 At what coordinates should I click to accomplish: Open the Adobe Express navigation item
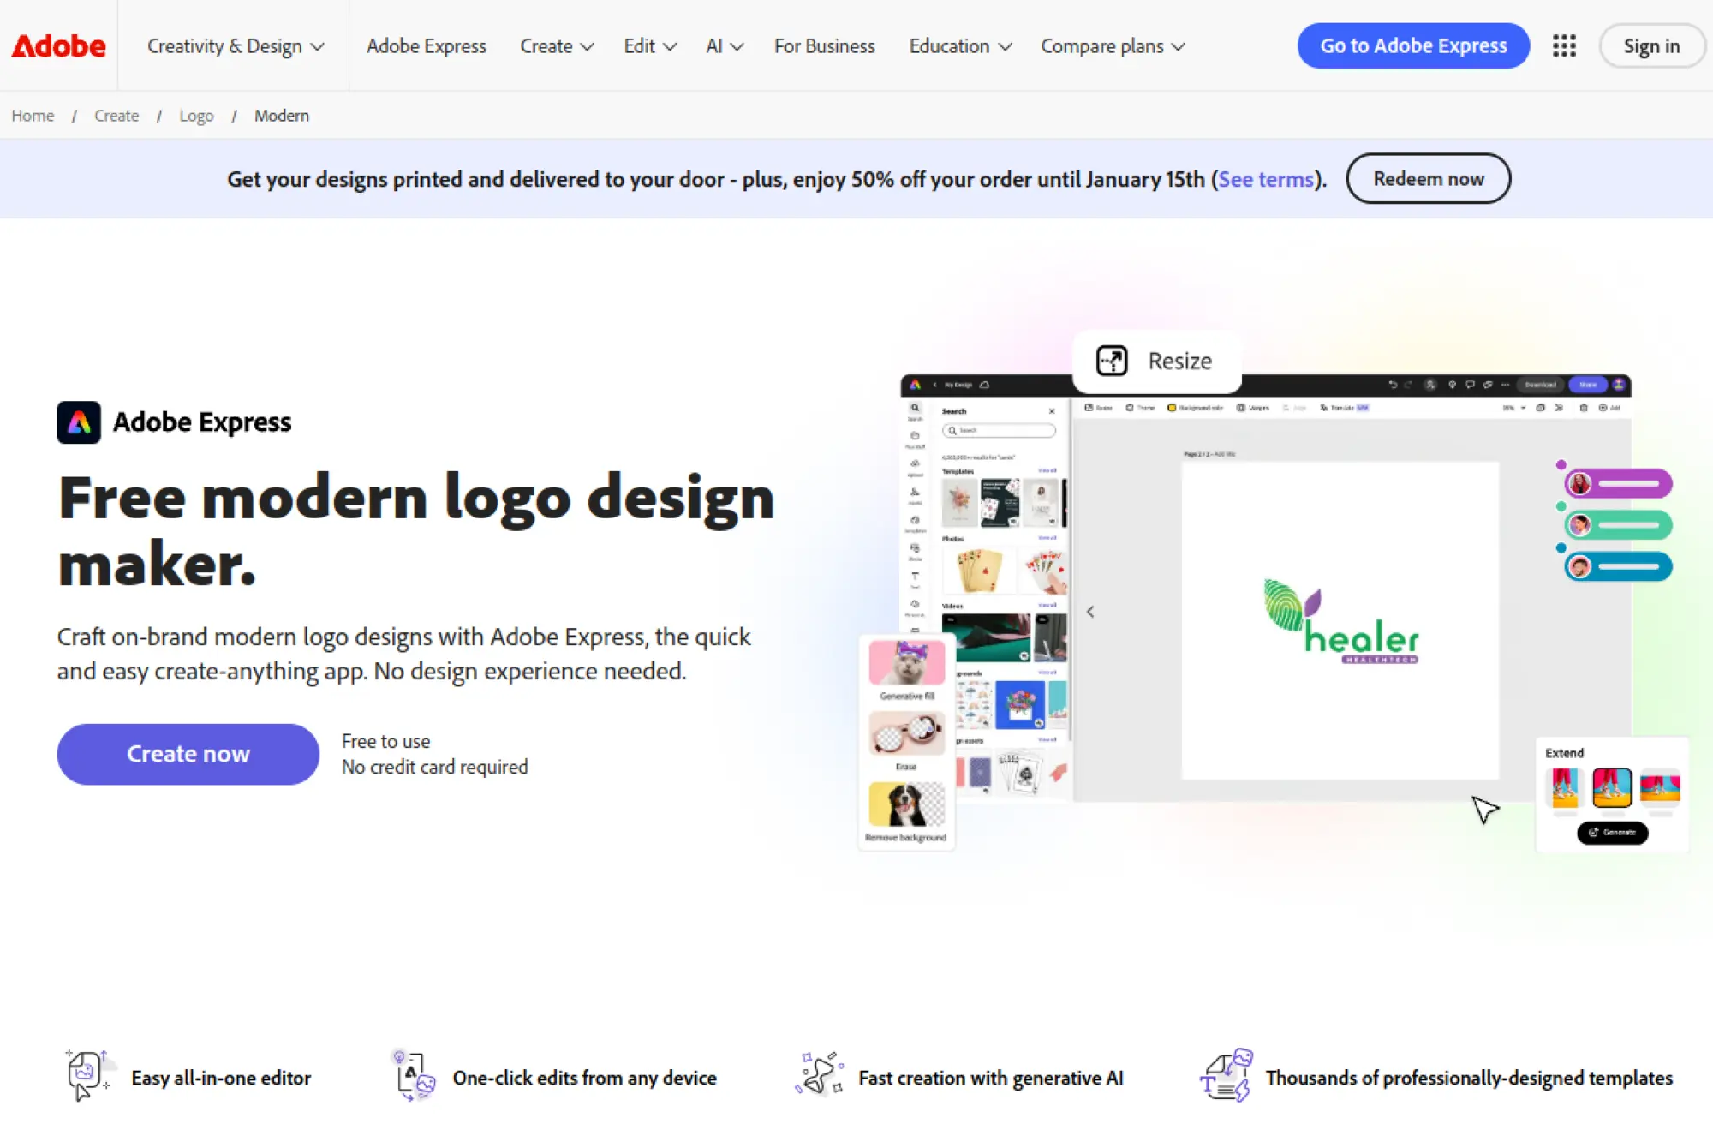(x=426, y=46)
